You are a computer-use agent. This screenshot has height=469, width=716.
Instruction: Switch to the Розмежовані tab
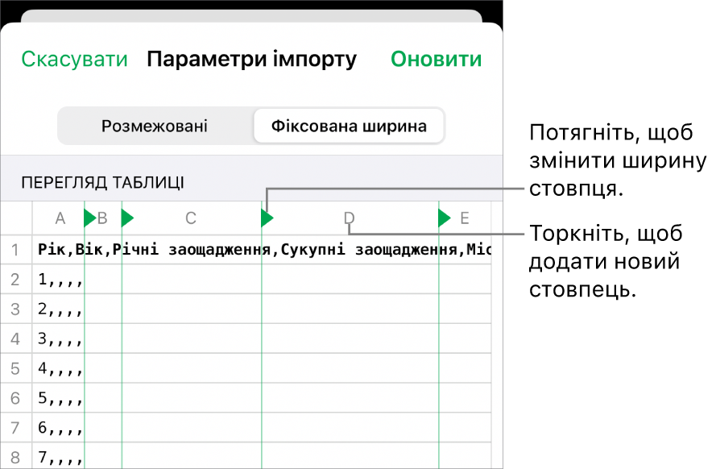[155, 126]
